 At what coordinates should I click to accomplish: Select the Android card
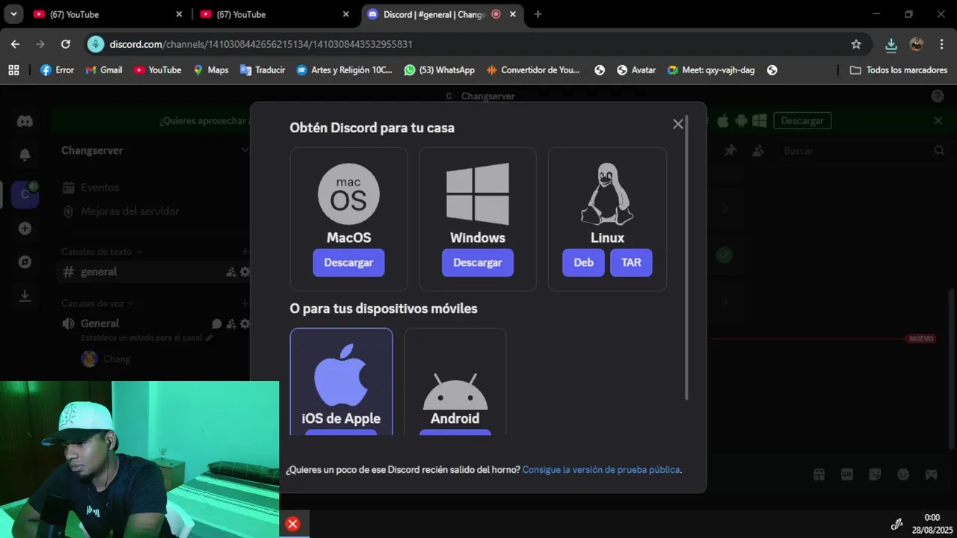point(455,382)
